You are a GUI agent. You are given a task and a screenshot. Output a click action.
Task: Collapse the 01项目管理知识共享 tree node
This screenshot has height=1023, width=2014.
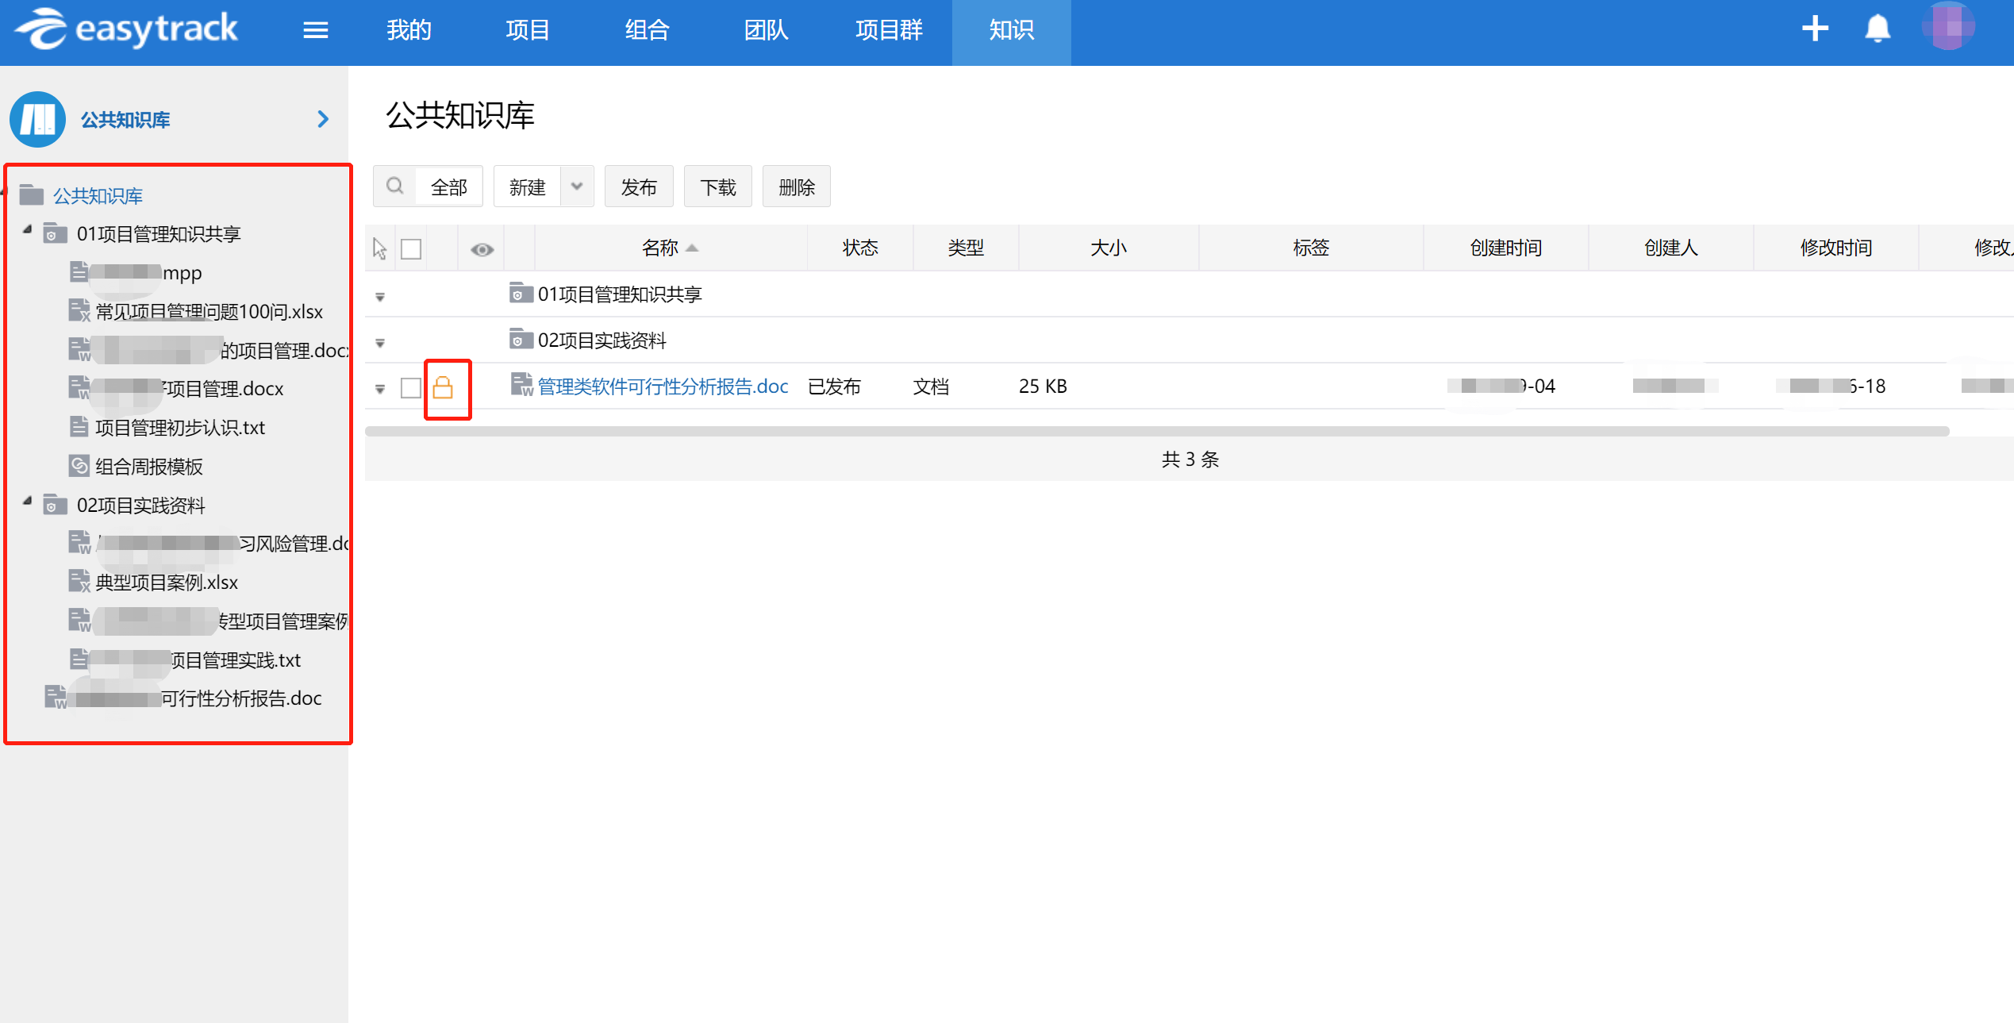pos(28,230)
